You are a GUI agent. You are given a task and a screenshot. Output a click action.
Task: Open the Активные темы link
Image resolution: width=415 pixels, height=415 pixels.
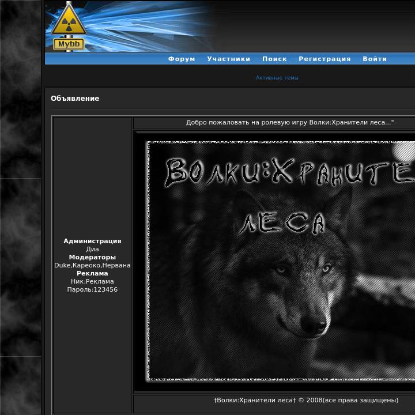coord(277,78)
